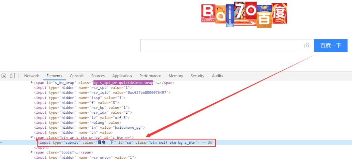Click the highlighted class quickdelete-wrap text

point(123,83)
